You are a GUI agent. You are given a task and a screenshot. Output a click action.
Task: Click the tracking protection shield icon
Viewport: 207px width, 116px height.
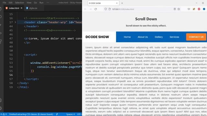[106, 9]
